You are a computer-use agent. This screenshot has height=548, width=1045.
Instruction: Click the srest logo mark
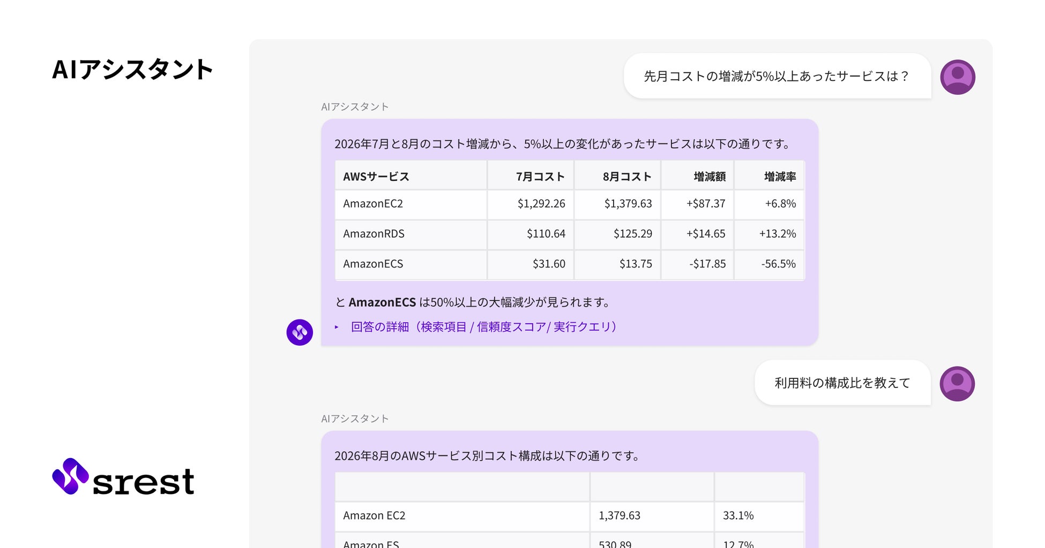70,476
